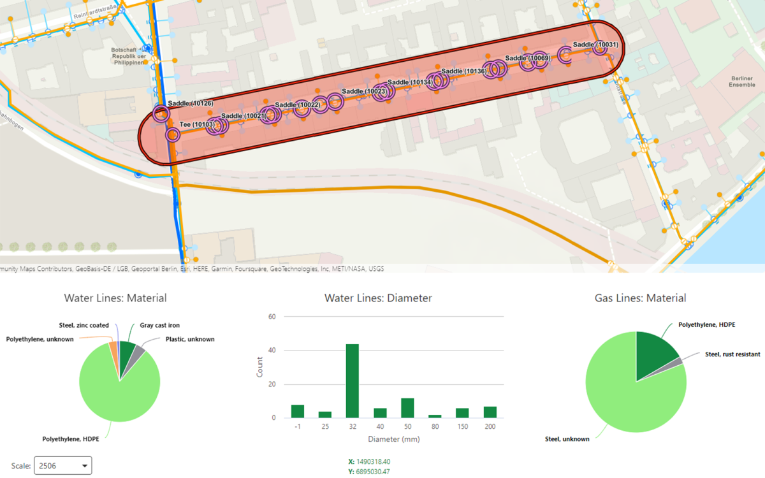Pick the Saddle (10134) map label
The image size is (765, 478).
point(409,82)
